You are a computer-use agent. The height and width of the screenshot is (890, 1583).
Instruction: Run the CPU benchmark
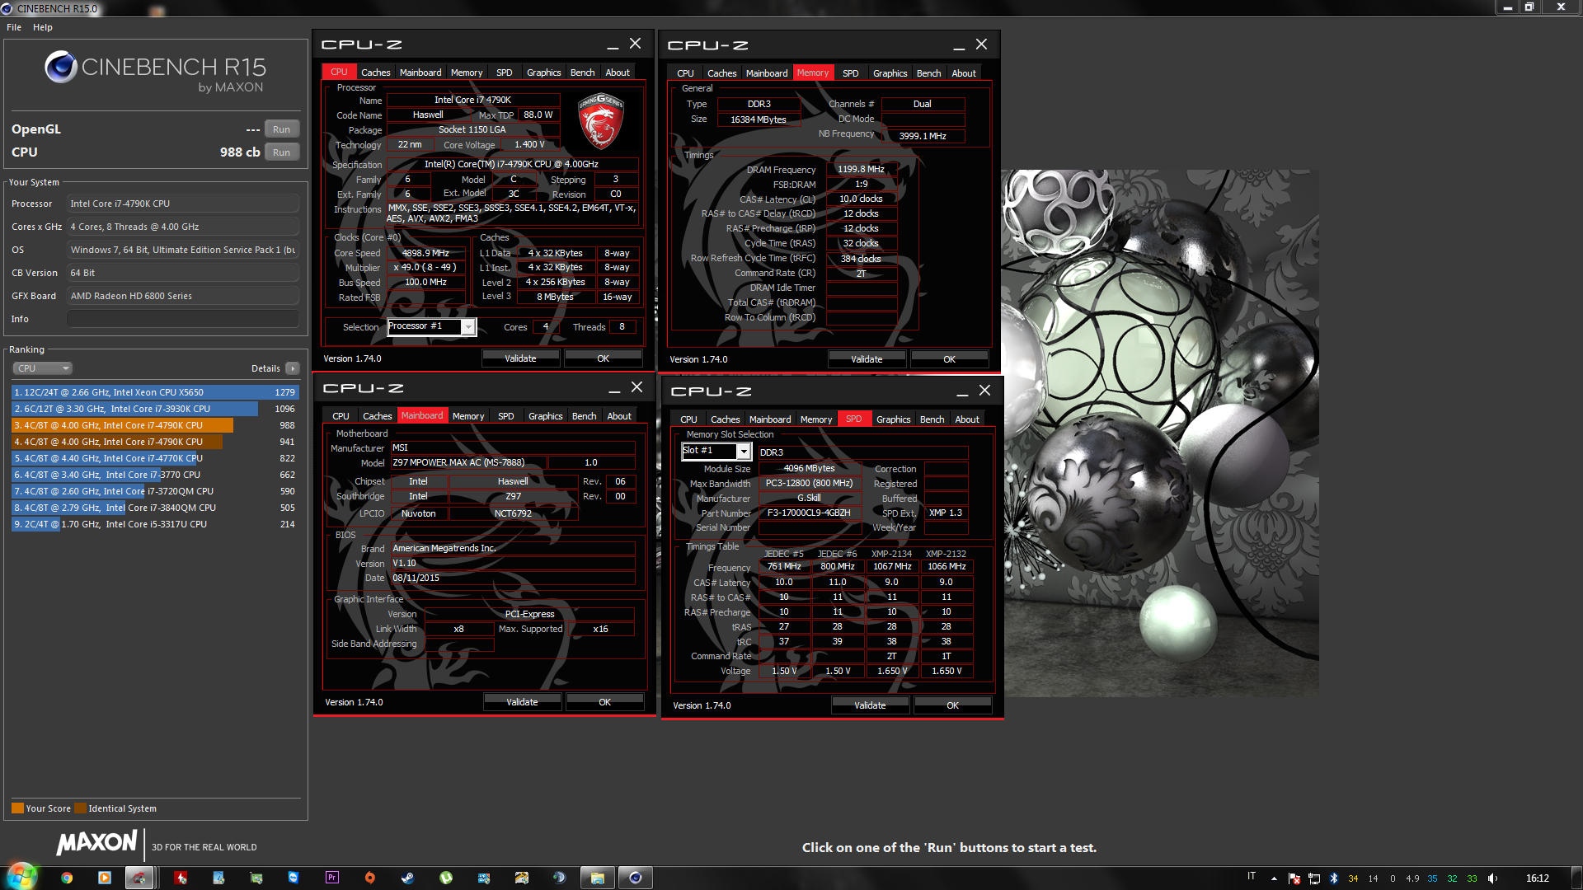(281, 152)
